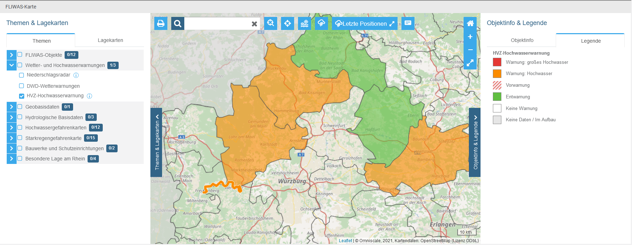Expand the FLIWAS-Objekte group
The height and width of the screenshot is (245, 632).
click(x=11, y=55)
